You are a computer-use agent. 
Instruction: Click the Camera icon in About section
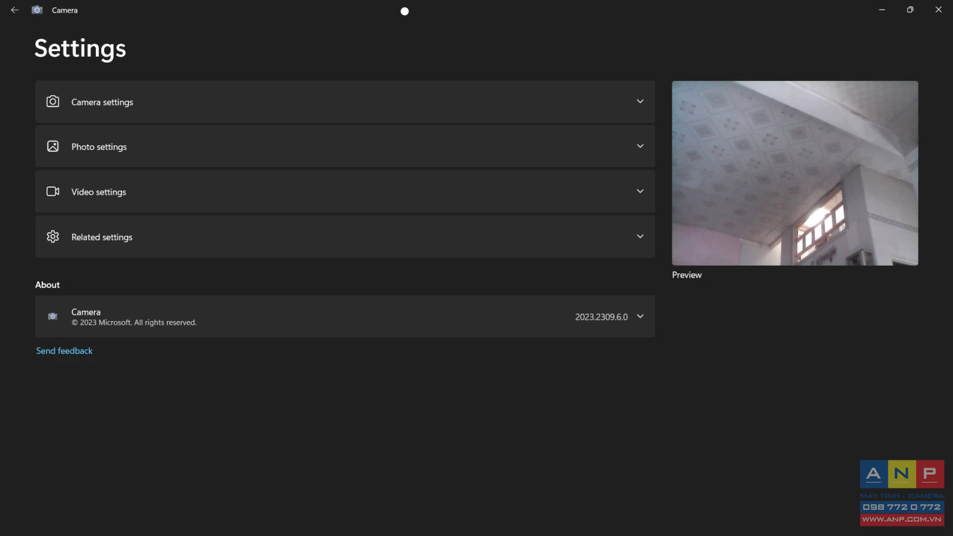pos(53,316)
